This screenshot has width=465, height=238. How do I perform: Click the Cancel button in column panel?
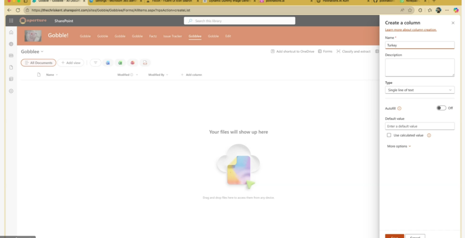(415, 236)
